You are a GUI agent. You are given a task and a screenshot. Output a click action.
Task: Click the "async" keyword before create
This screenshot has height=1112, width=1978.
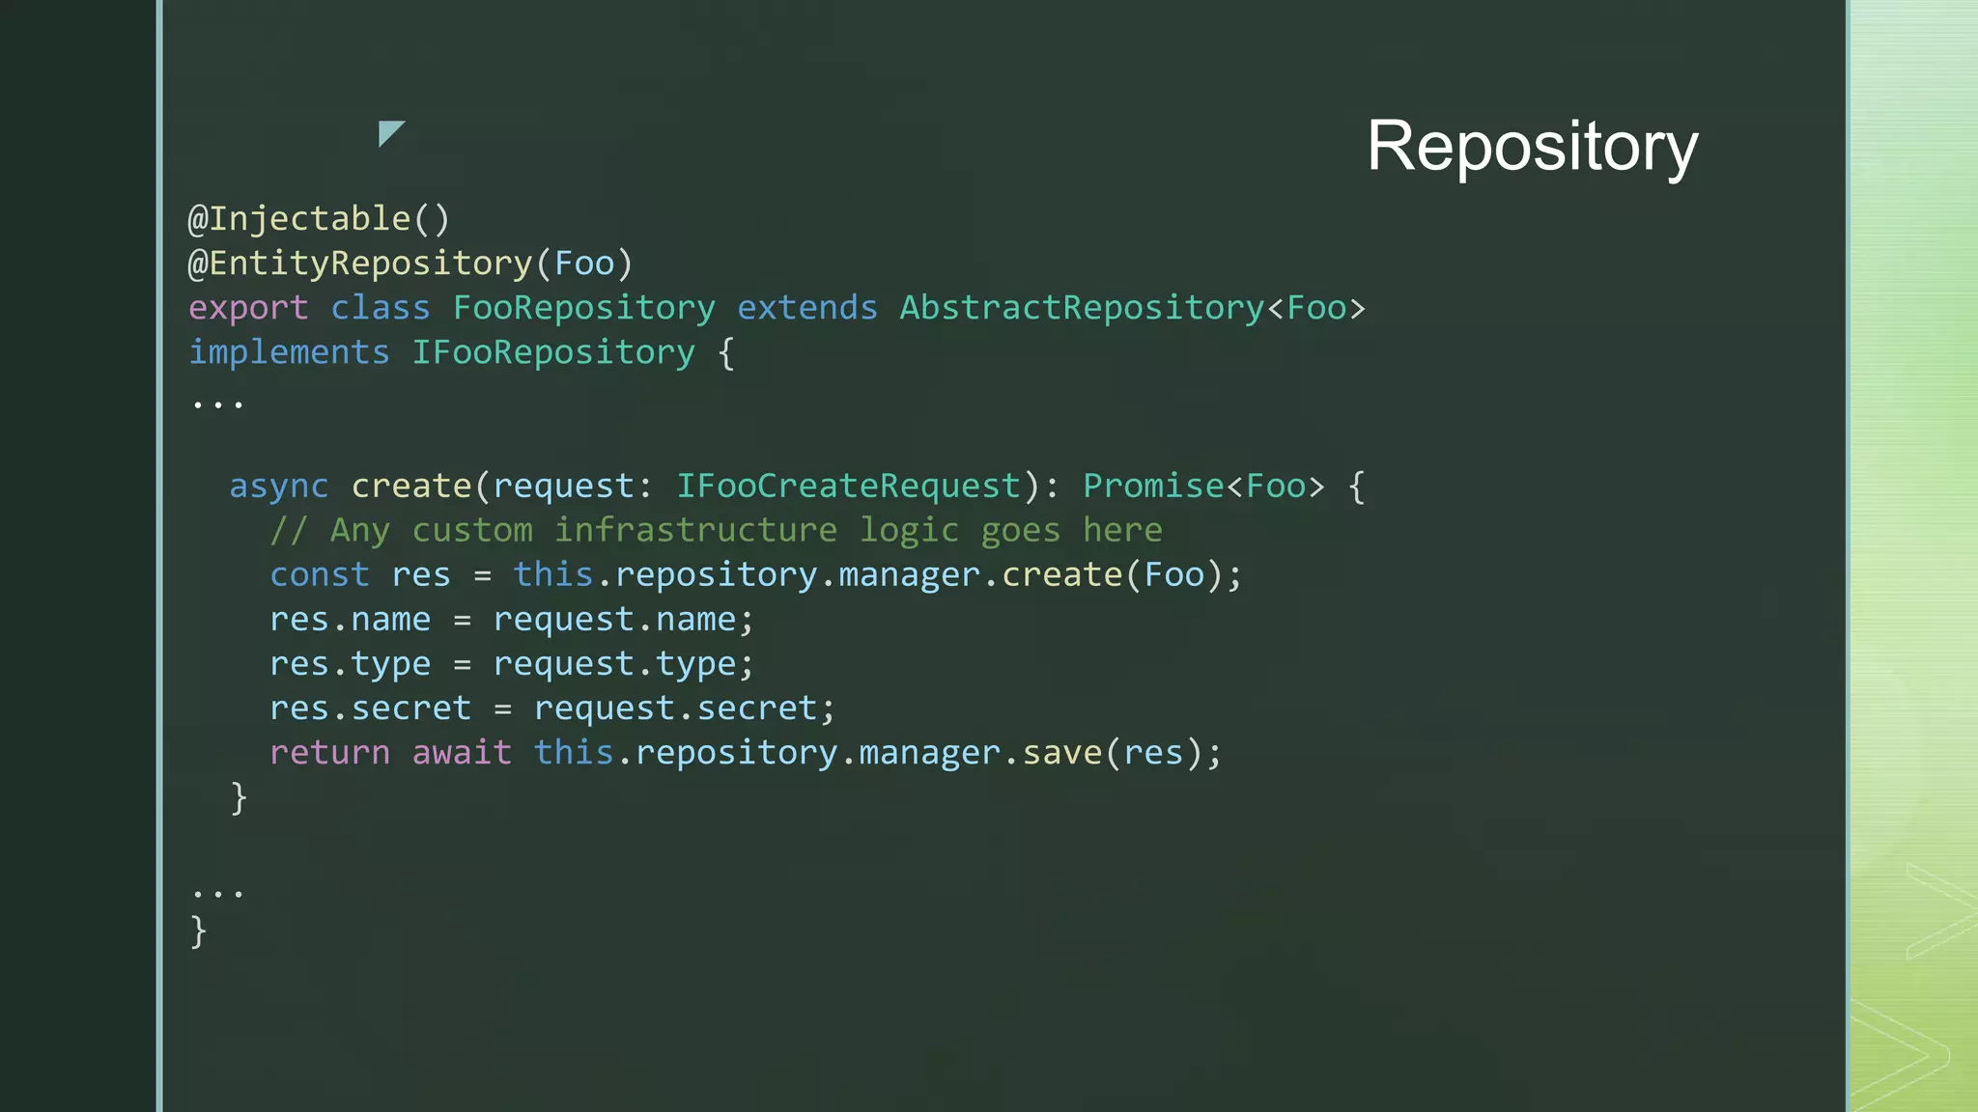(279, 486)
